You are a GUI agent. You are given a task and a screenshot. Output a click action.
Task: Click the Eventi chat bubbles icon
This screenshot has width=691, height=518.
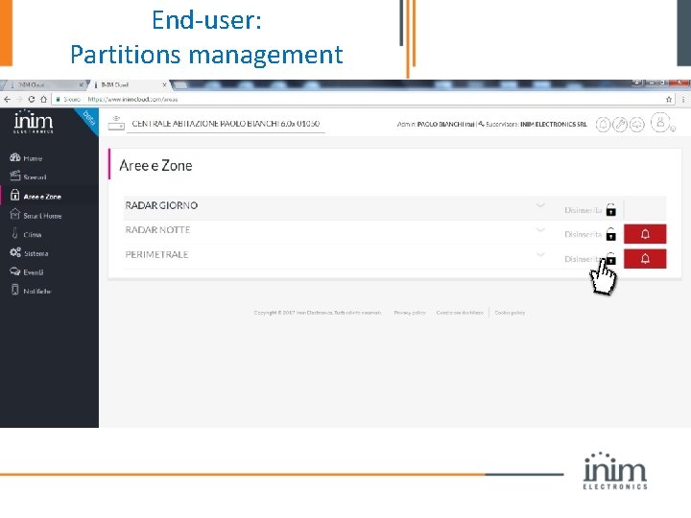[15, 271]
